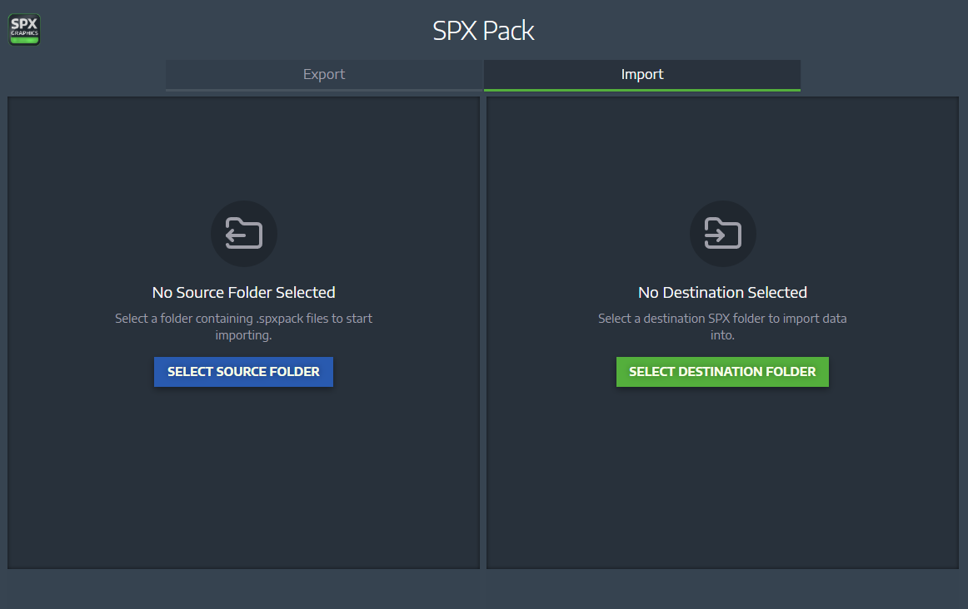Click the No Destination Selected heading
This screenshot has width=968, height=609.
coord(722,292)
